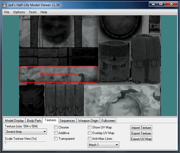This screenshot has width=180, height=153.
Task: Close the Model Viewer window
Action: 171,4
